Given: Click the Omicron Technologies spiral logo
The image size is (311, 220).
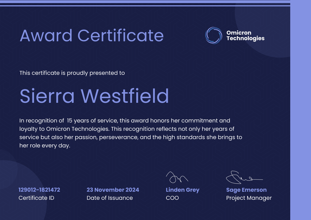Looking at the screenshot, I should [x=213, y=35].
